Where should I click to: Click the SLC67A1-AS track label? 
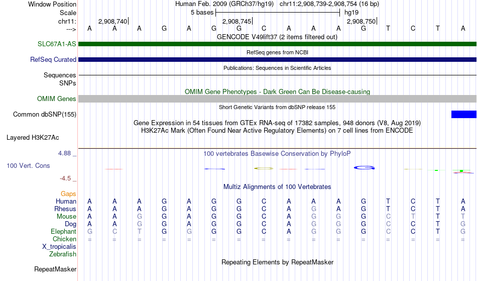(57, 44)
